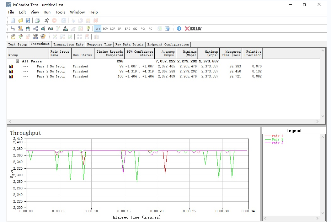The width and height of the screenshot is (331, 222).
Task: Select the All Pairs total 7,057.222
Action: (166, 61)
